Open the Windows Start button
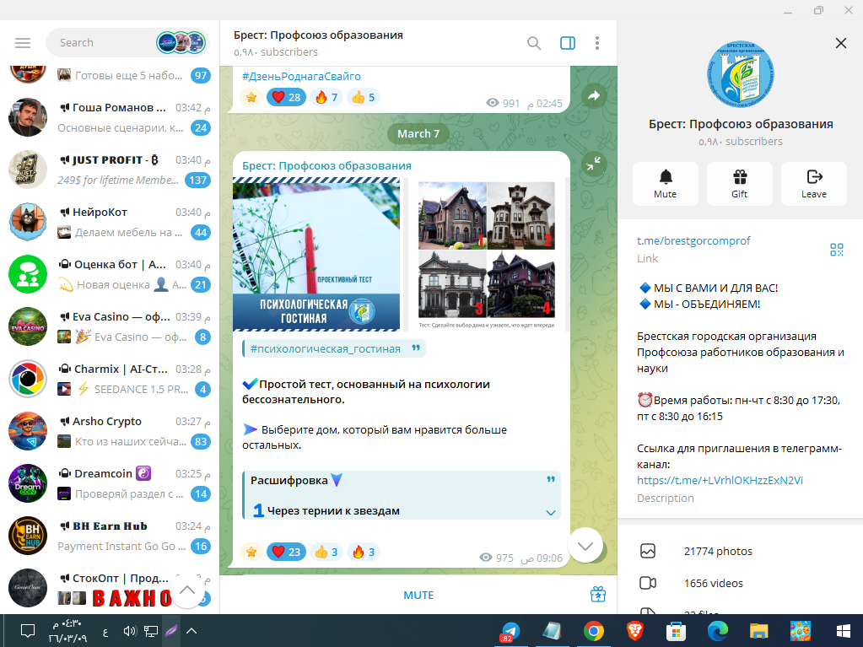 (x=843, y=631)
